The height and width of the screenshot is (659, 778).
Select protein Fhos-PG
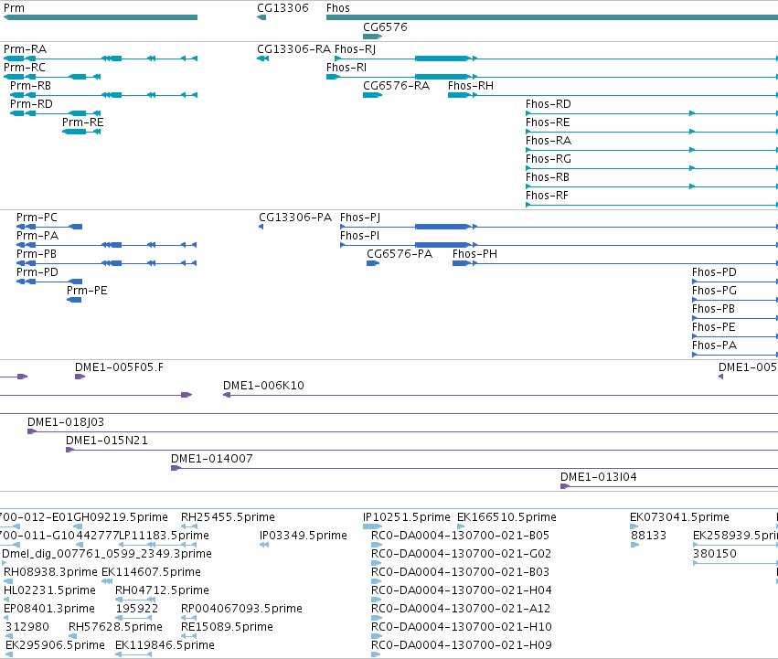tap(735, 300)
